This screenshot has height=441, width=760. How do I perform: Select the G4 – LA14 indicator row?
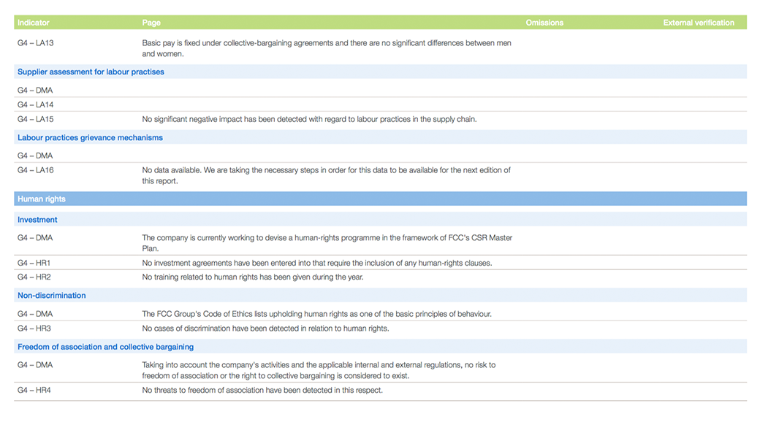pos(36,104)
